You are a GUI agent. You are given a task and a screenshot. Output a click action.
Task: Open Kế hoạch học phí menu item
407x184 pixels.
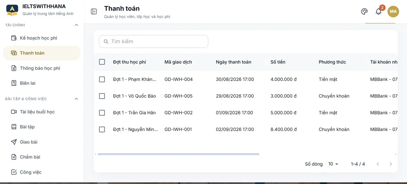click(42, 38)
